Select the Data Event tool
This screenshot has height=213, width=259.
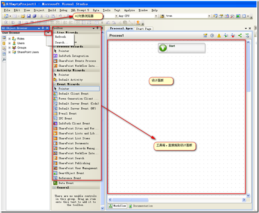66,183
